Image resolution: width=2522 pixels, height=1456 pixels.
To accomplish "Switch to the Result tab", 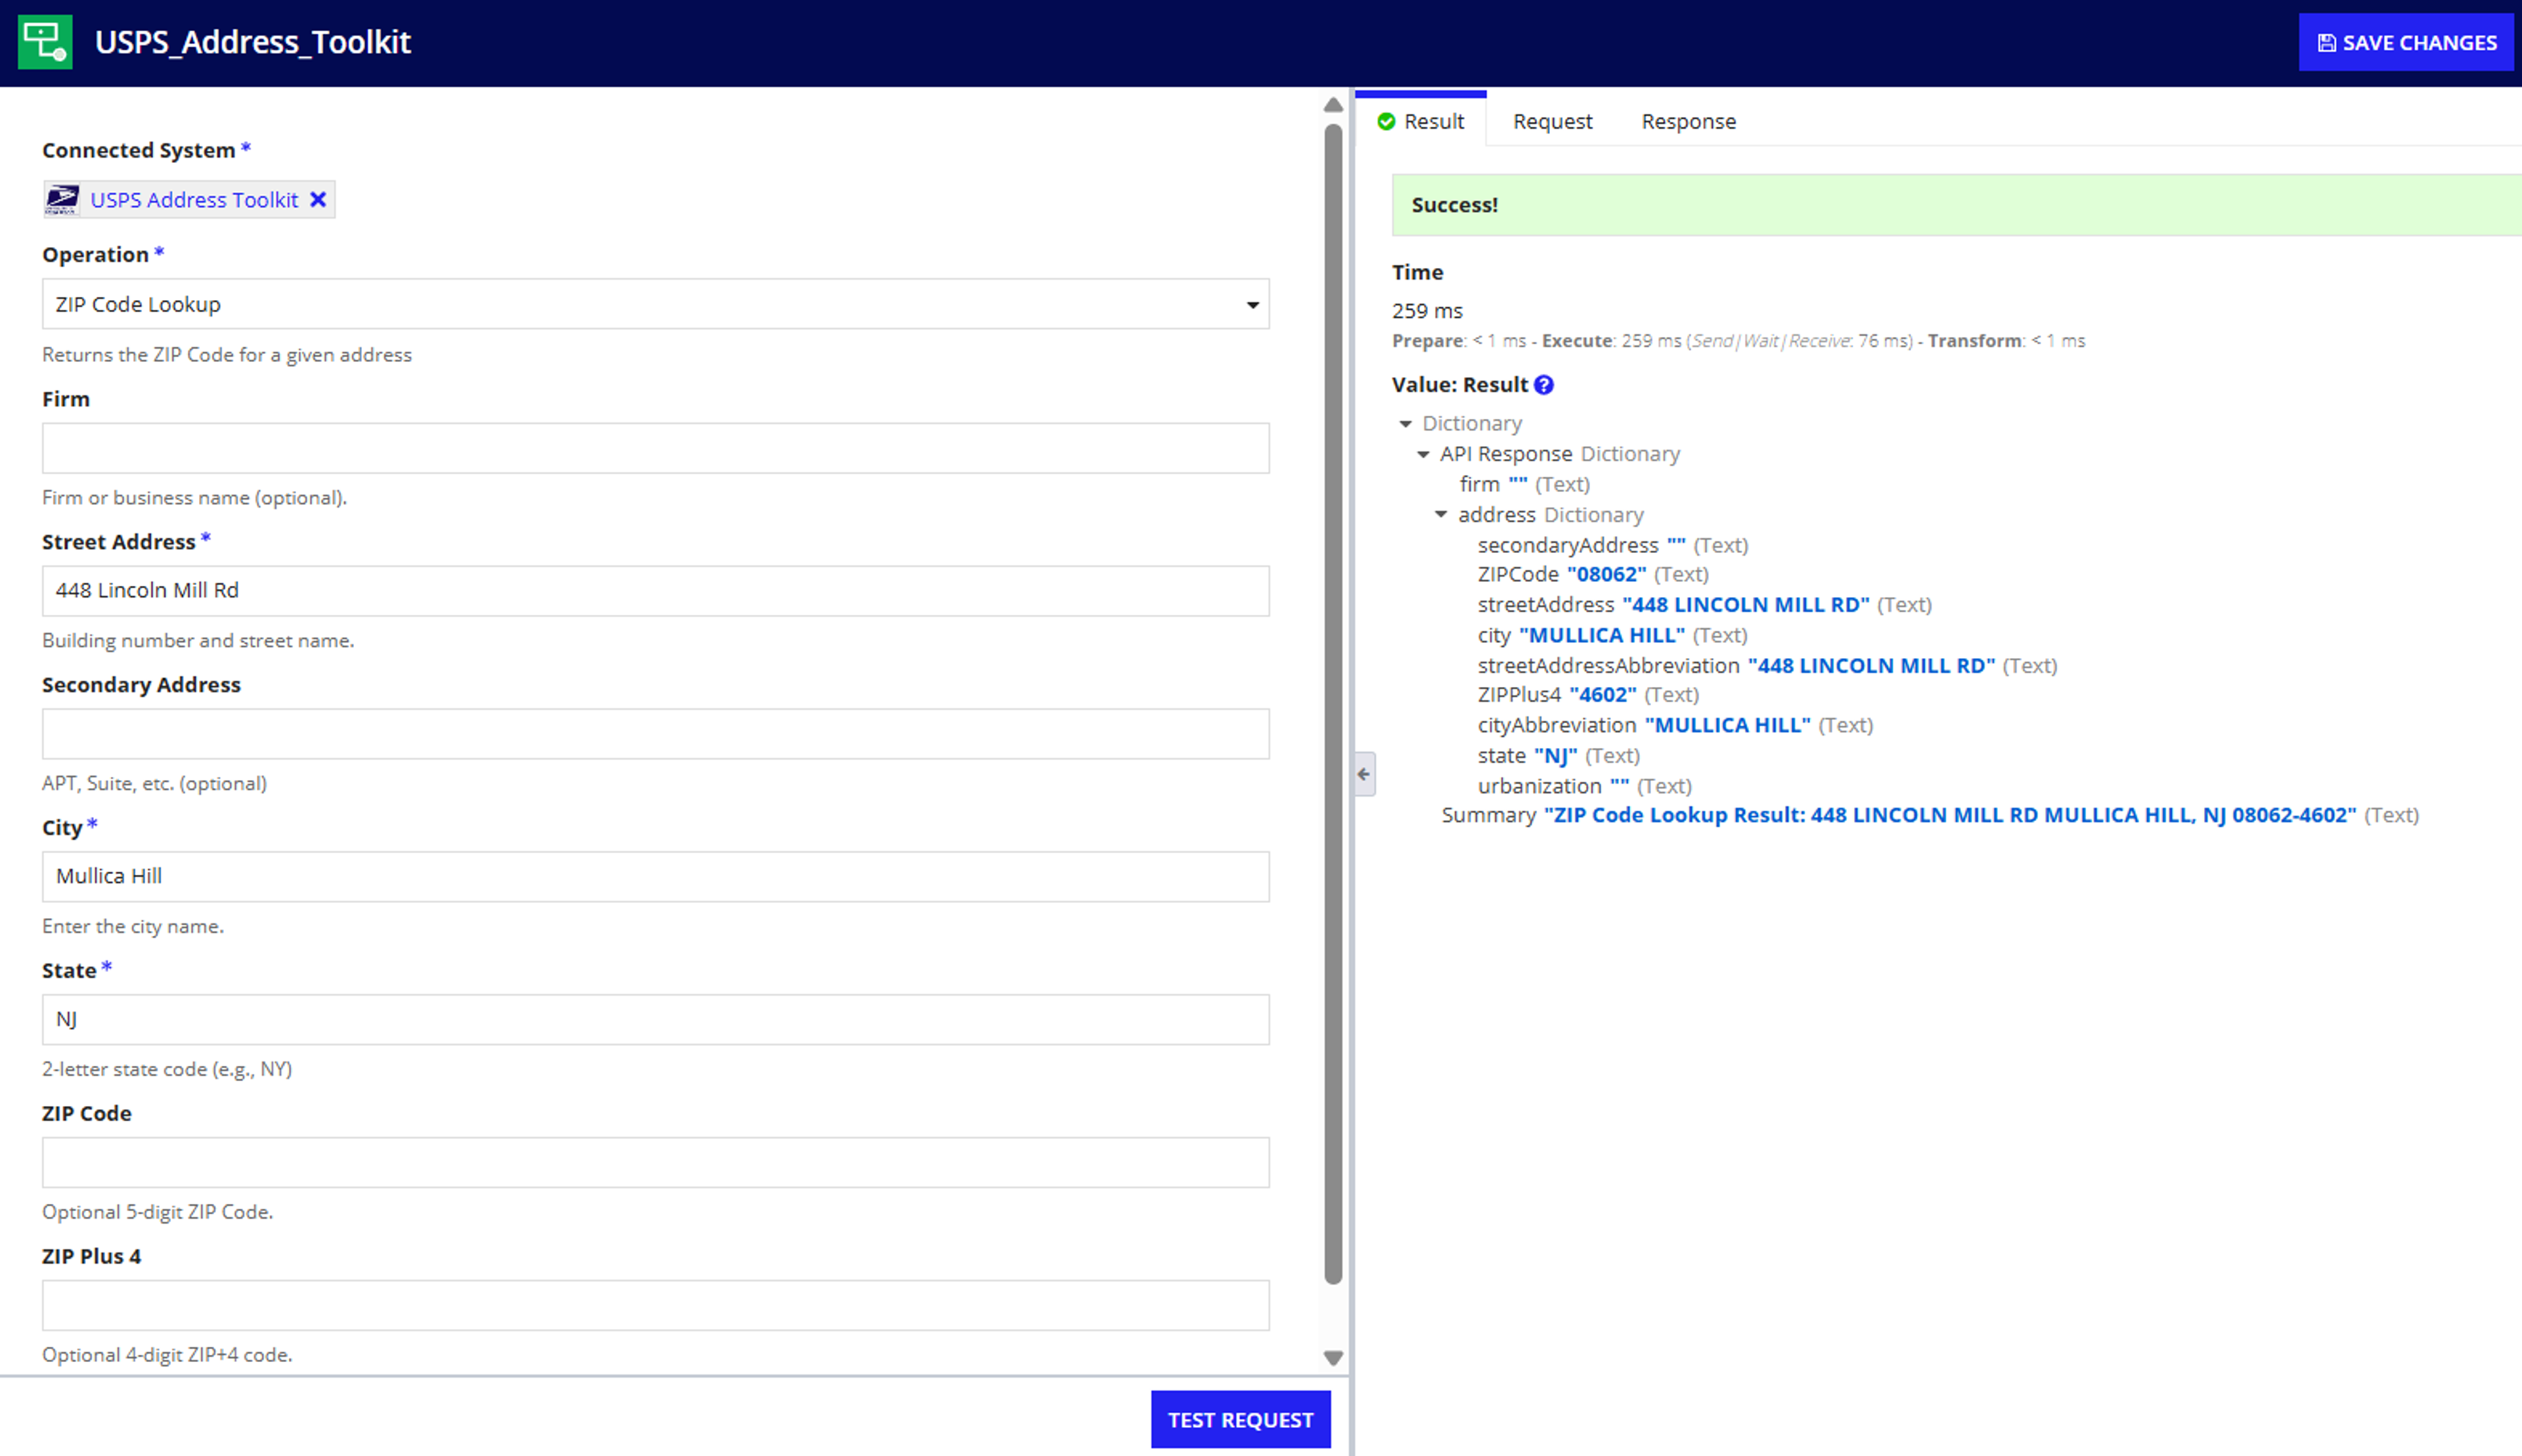I will pos(1422,121).
